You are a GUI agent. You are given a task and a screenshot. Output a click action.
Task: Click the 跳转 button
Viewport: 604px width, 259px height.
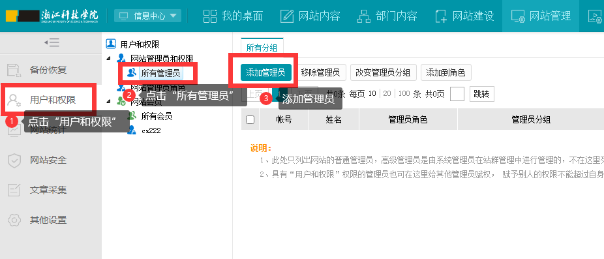pyautogui.click(x=481, y=94)
